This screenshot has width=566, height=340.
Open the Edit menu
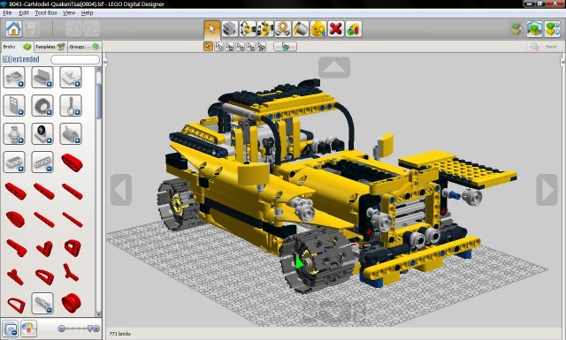click(x=24, y=12)
